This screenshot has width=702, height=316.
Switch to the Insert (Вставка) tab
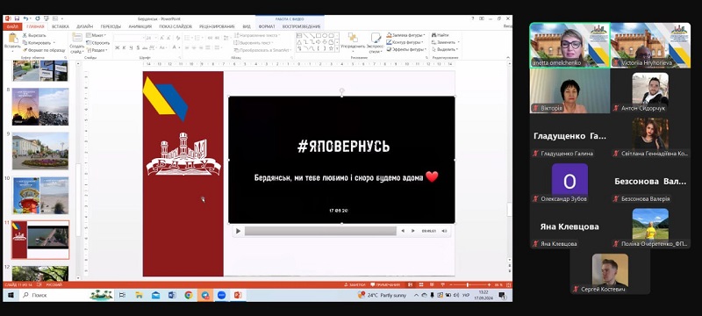point(61,27)
